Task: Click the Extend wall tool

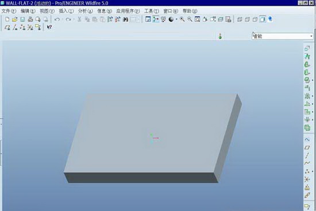Action: tap(307, 88)
